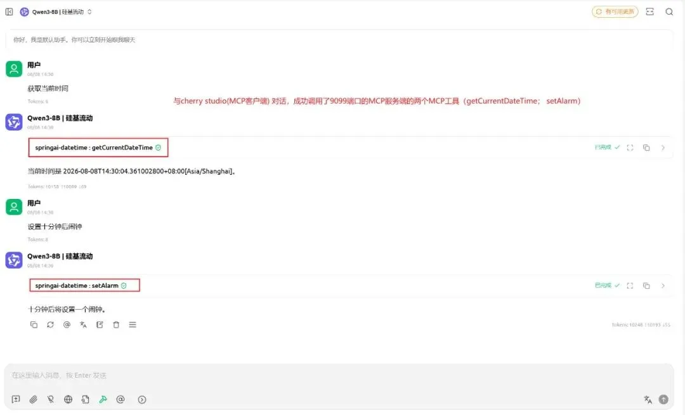Click the timestamp reply text with Asia/Shanghai
This screenshot has width=685, height=415.
click(133, 171)
